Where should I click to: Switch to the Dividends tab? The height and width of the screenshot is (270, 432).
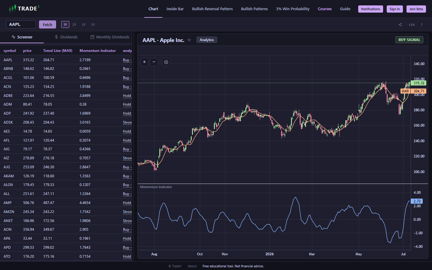[x=66, y=37]
